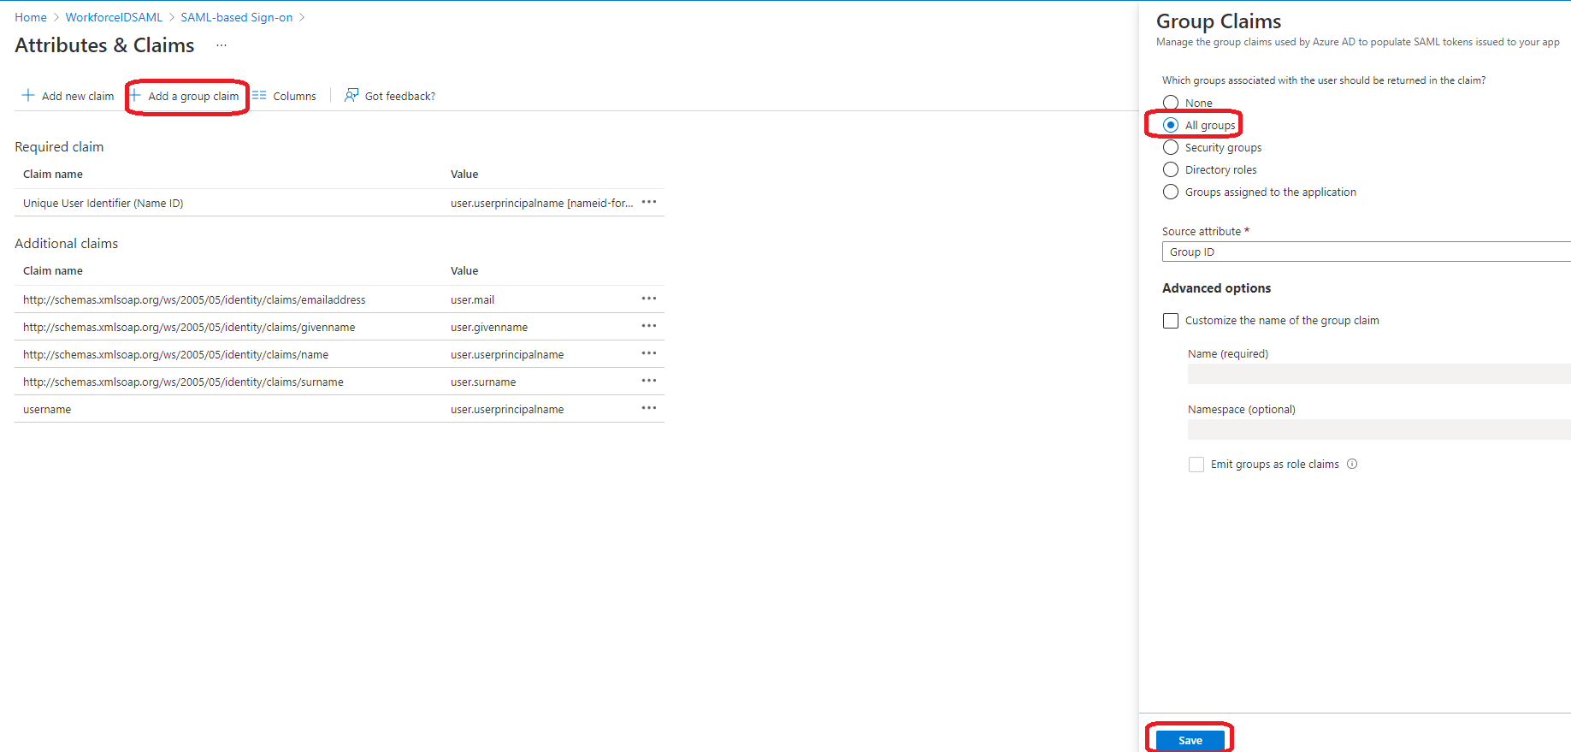This screenshot has width=1571, height=752.
Task: Click user.userprincipalname [nameid-for... value
Action: pyautogui.click(x=542, y=203)
